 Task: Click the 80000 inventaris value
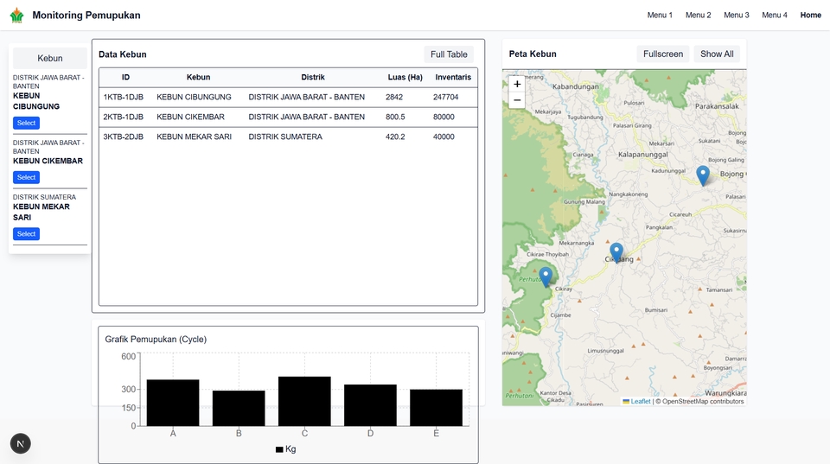click(444, 117)
